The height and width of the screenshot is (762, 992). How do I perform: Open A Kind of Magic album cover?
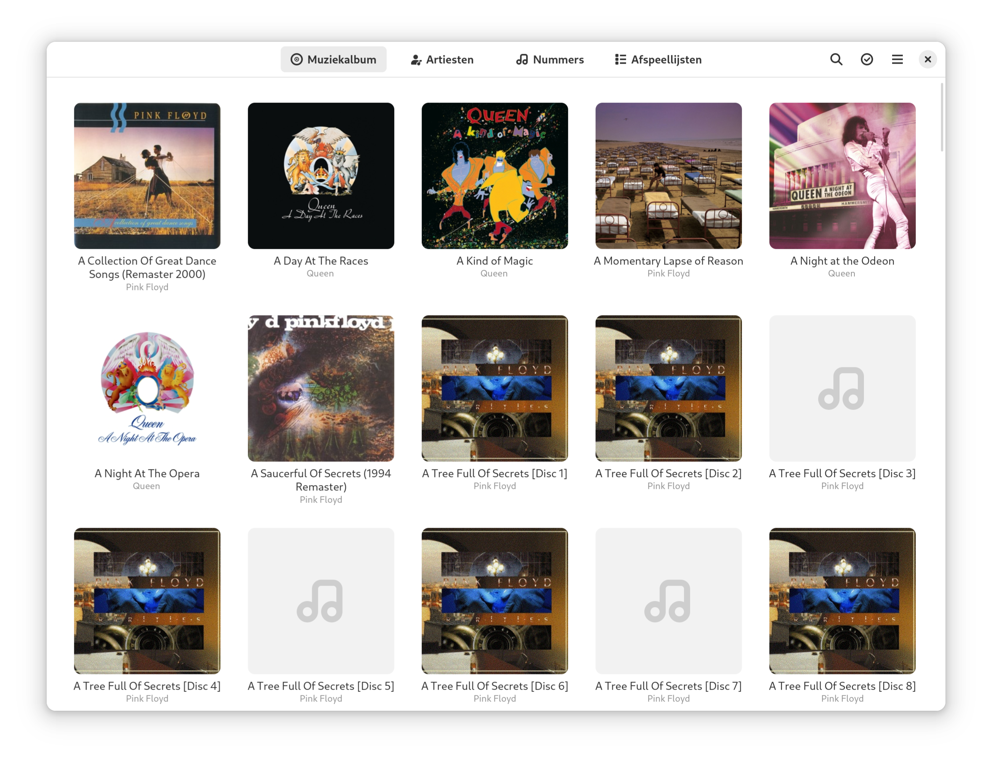[494, 176]
